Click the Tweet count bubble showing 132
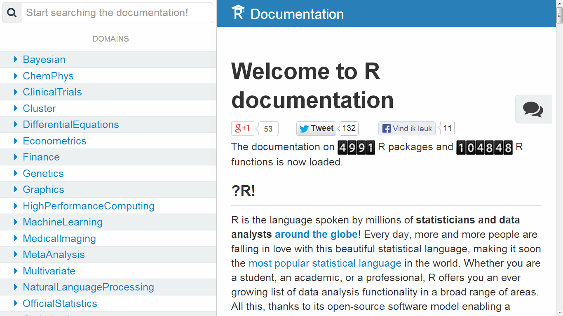 click(x=349, y=128)
